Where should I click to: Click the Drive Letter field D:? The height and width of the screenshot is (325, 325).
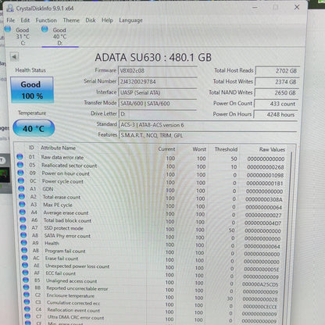coord(158,114)
